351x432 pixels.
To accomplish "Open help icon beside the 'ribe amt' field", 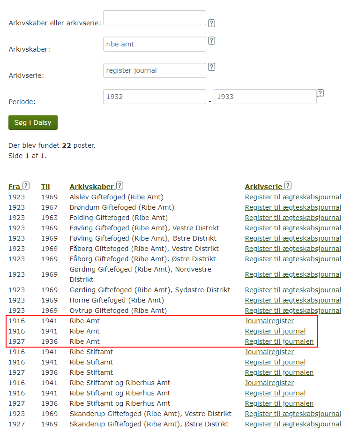I will tap(211, 41).
